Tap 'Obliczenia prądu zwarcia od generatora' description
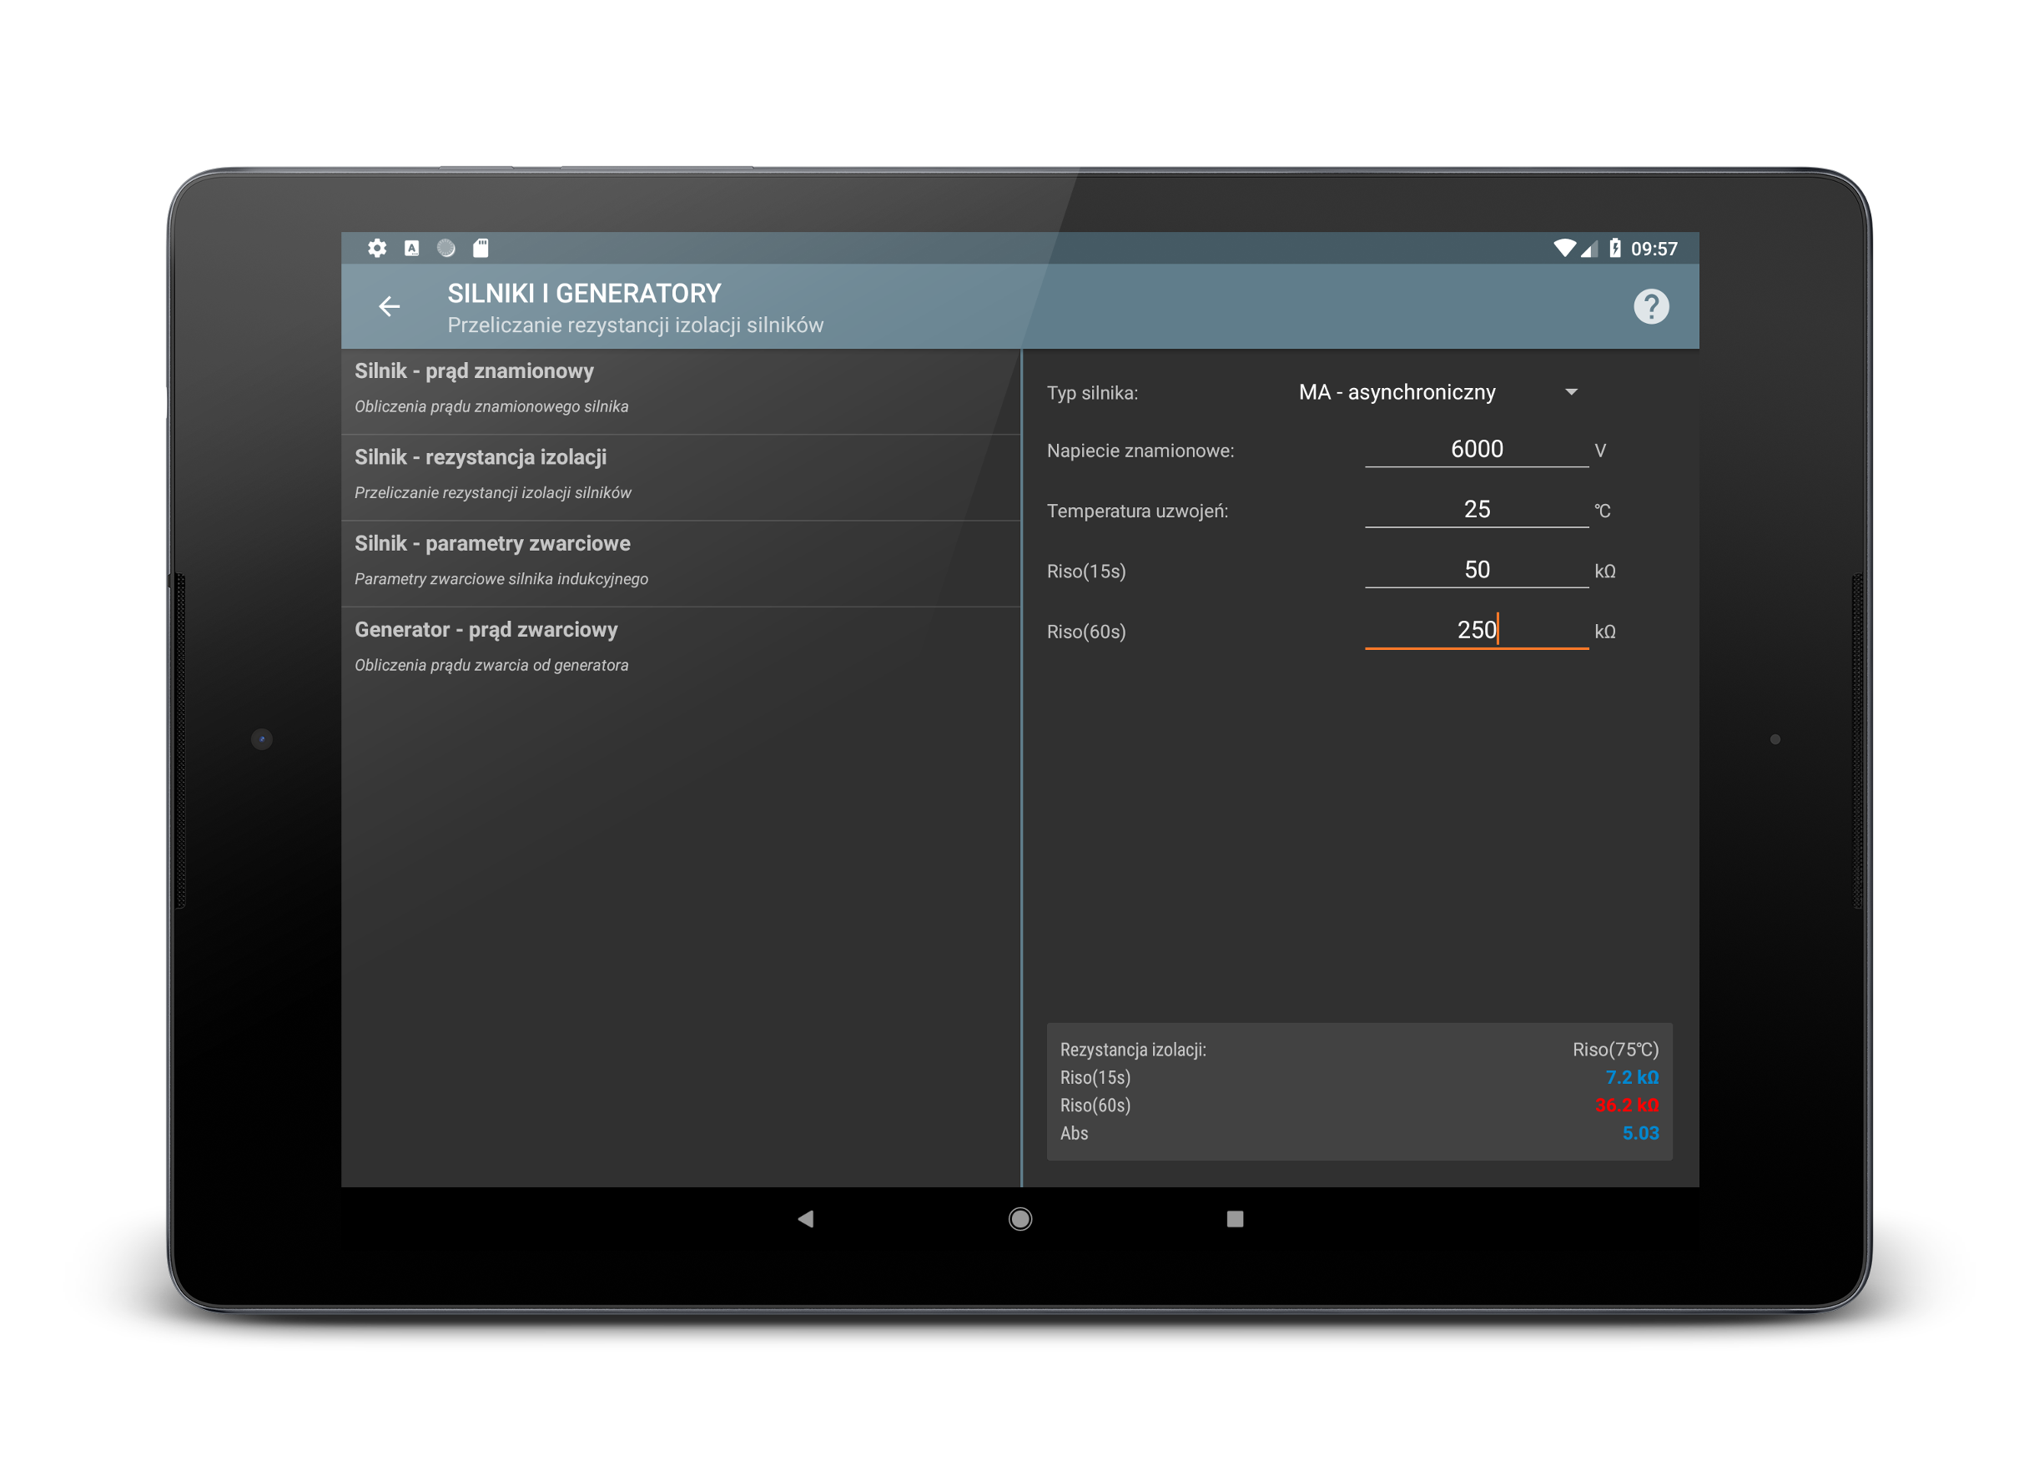 tap(491, 666)
